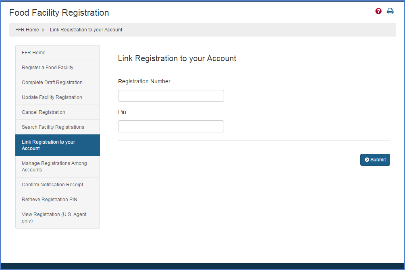
Task: Click inside the Pin field
Action: (x=170, y=126)
